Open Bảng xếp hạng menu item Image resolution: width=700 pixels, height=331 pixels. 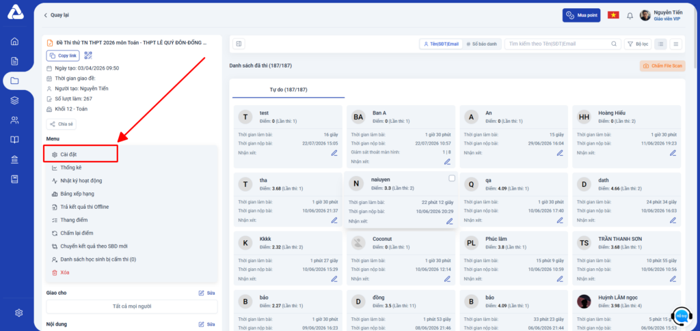(77, 194)
